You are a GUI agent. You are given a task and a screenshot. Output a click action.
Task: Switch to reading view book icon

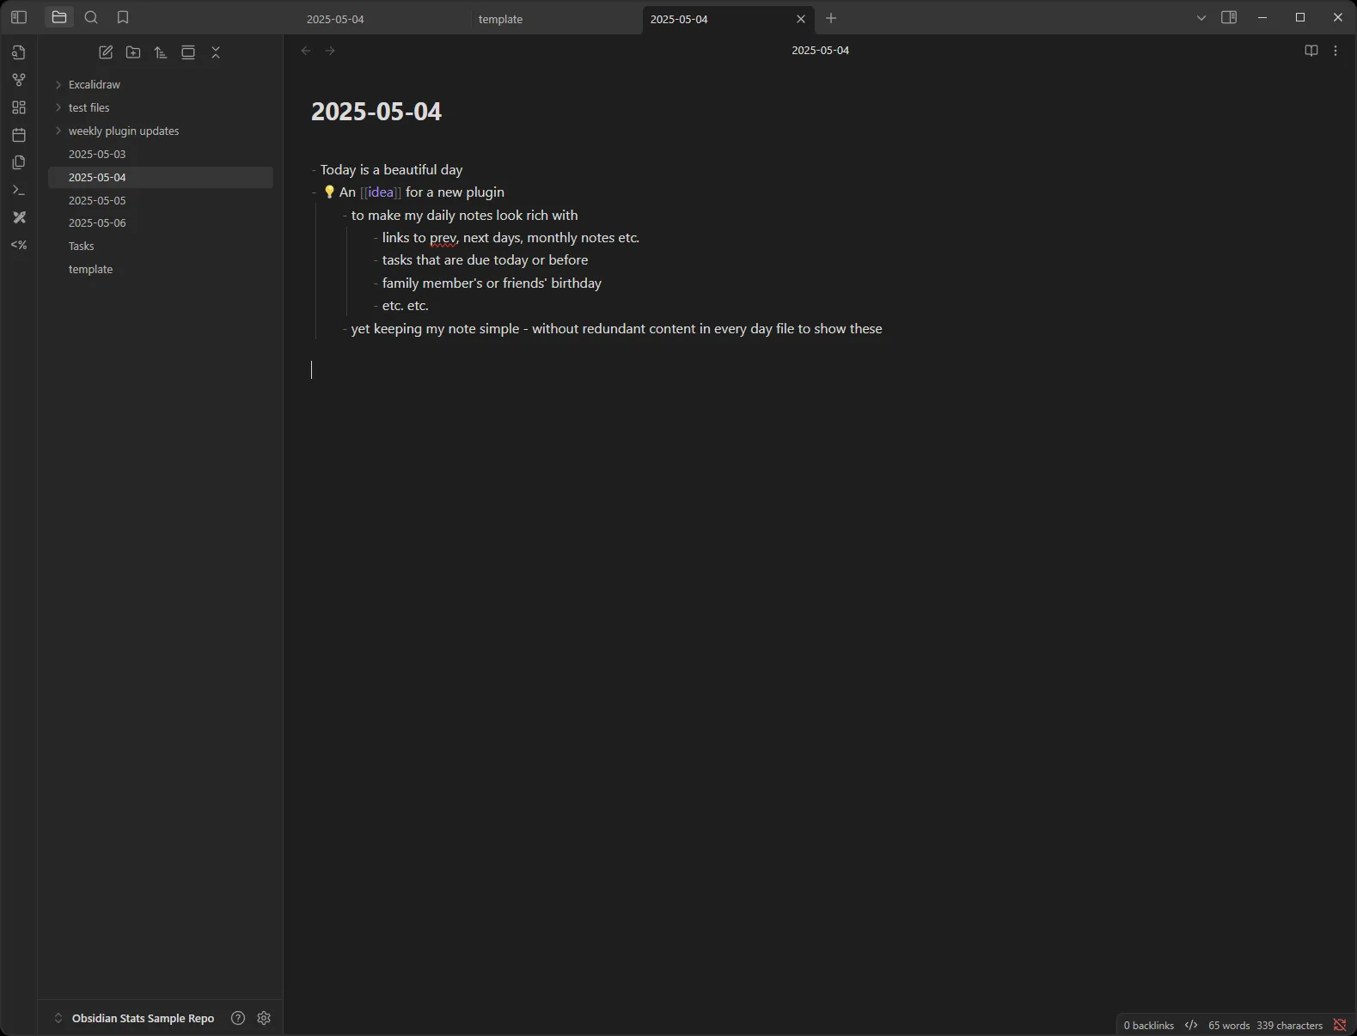click(1311, 51)
